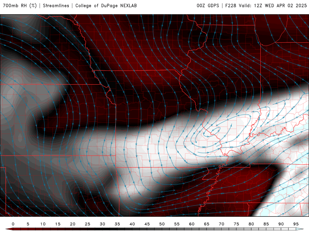Click the '70' value on color scale

click(221, 224)
